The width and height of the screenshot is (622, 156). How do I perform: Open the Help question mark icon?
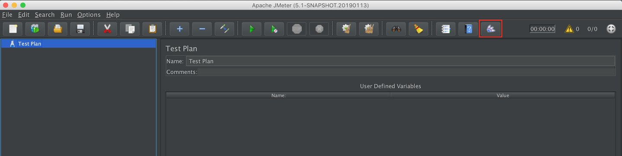469,29
